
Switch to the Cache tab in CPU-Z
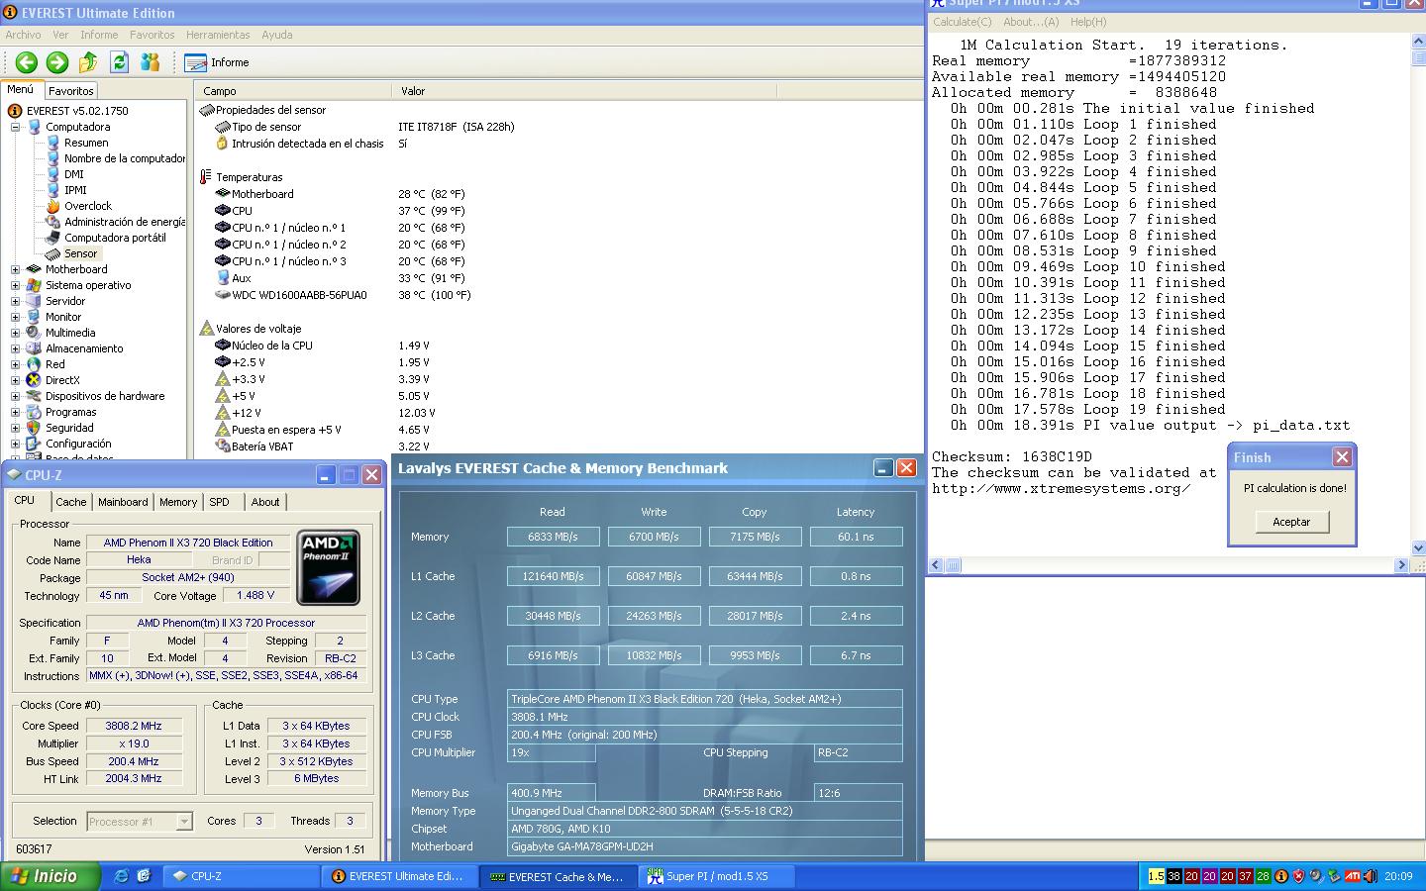pyautogui.click(x=70, y=502)
